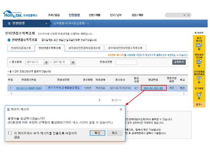Click the table's left horizontal scroll arrow

pos(11,93)
